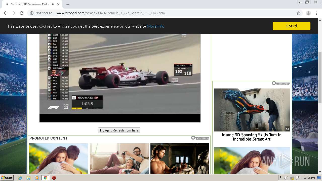Click the red stop-sign taskbar icon
Viewport: 322px width, 181px height.
pyautogui.click(x=54, y=178)
